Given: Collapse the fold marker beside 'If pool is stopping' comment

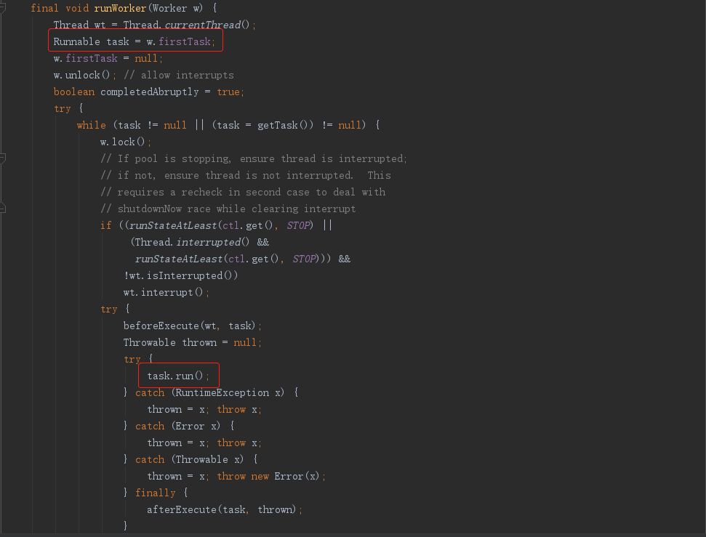Looking at the screenshot, I should point(2,158).
